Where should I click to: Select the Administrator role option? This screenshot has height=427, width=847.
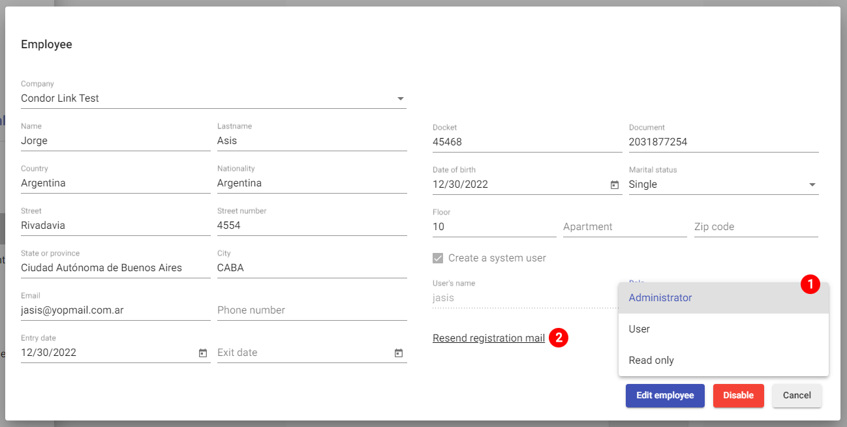pos(660,297)
